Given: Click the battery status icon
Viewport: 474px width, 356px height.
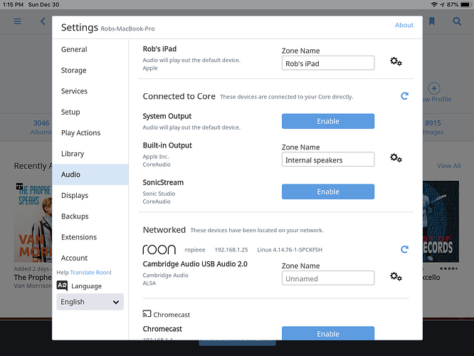Looking at the screenshot, I should (x=466, y=4).
